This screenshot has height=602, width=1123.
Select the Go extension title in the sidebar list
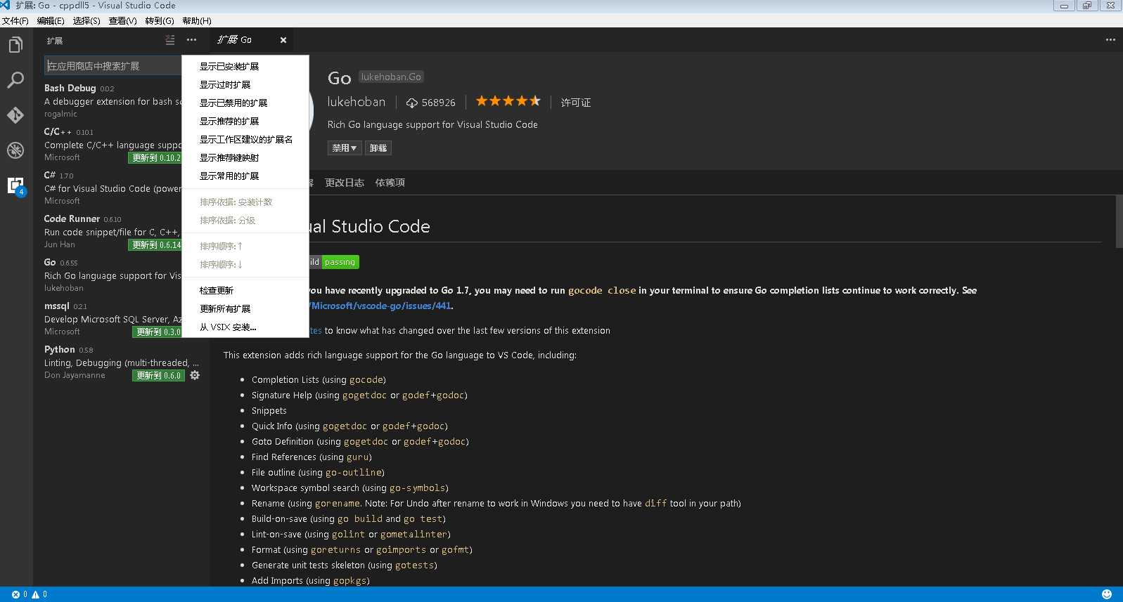coord(50,262)
